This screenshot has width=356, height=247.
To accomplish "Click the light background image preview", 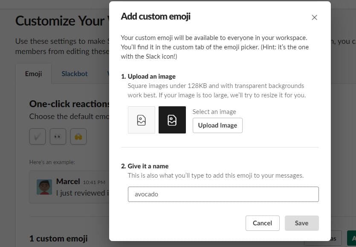I will [x=142, y=120].
